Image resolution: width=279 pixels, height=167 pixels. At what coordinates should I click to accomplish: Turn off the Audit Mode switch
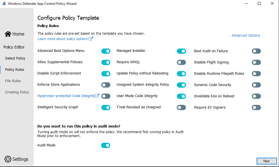[x=106, y=145]
